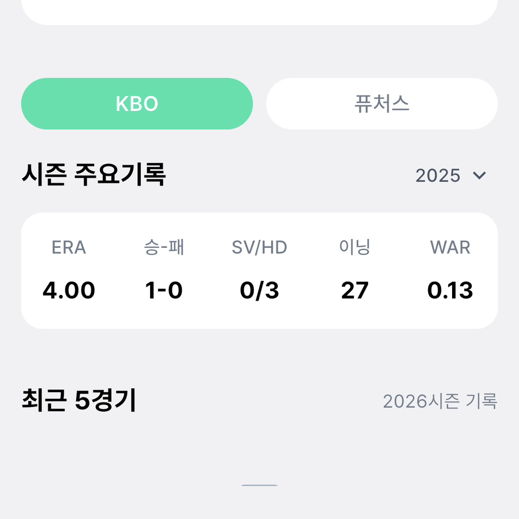Open the 2025 season year dropdown
The image size is (519, 519).
click(451, 175)
